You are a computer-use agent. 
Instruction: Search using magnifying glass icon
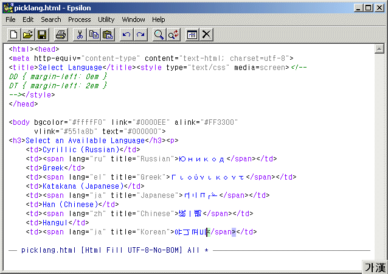click(x=159, y=35)
